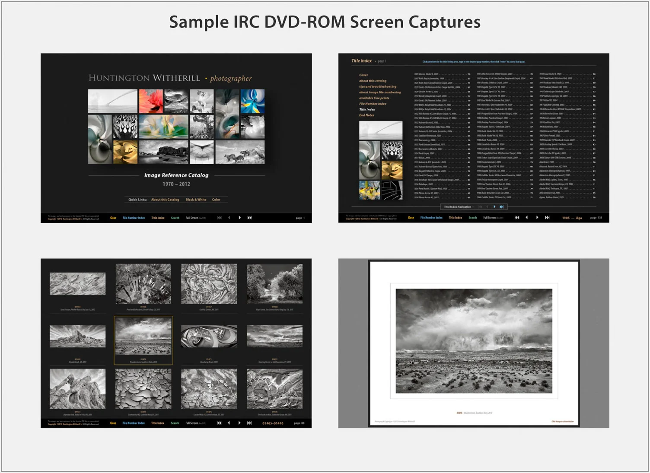
Task: Click Search on thumbnail grid bar
Action: pyautogui.click(x=175, y=423)
